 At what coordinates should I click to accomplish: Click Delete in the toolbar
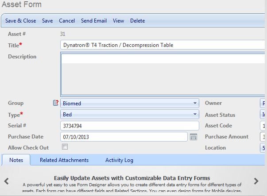(x=138, y=21)
